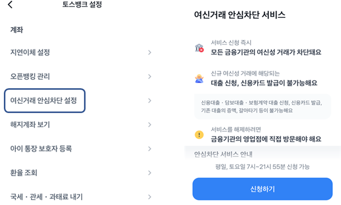Click the blocked bank building icon

click(199, 48)
